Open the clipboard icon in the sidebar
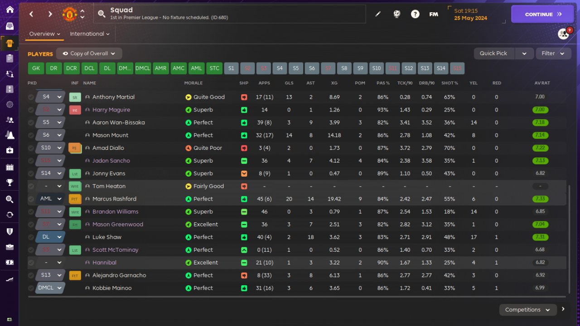This screenshot has width=580, height=326. [10, 58]
